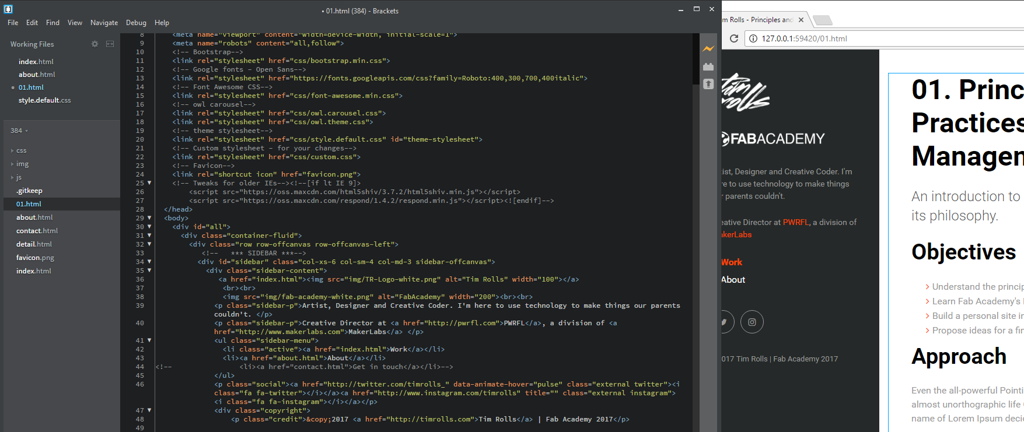The image size is (1024, 432).
Task: Click 'Working Files' header text
Action: tap(32, 44)
